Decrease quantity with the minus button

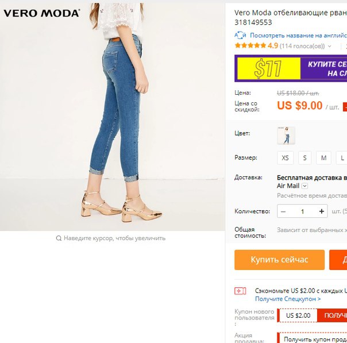(x=283, y=211)
